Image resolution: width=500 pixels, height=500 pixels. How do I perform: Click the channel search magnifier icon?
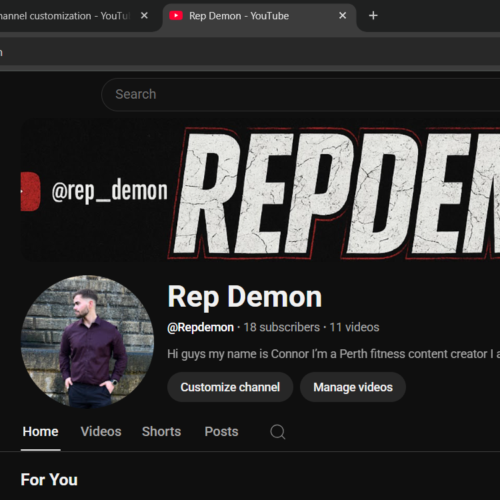(x=278, y=432)
